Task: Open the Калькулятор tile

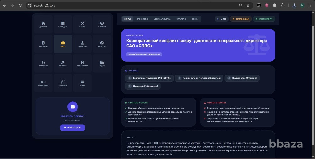Action: pyautogui.click(x=82, y=63)
